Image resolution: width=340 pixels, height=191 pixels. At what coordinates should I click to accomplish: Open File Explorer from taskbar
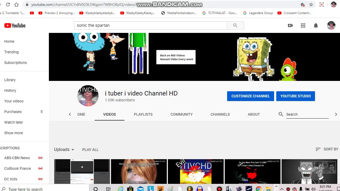click(268, 189)
